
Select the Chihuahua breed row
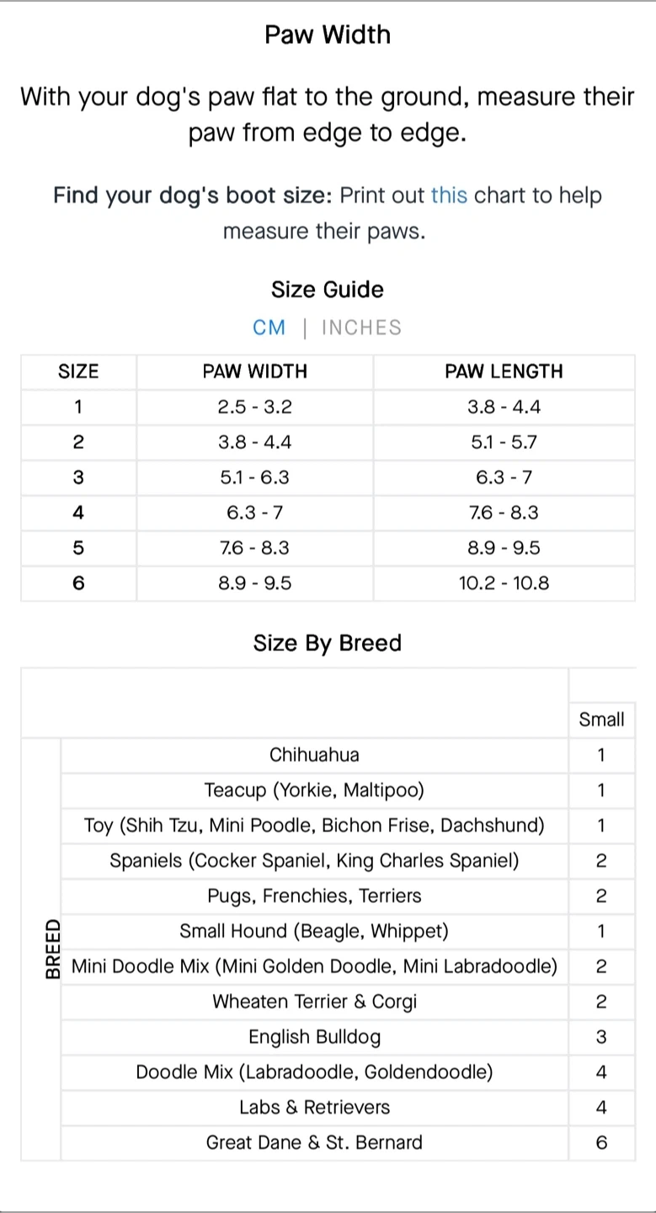pos(314,755)
